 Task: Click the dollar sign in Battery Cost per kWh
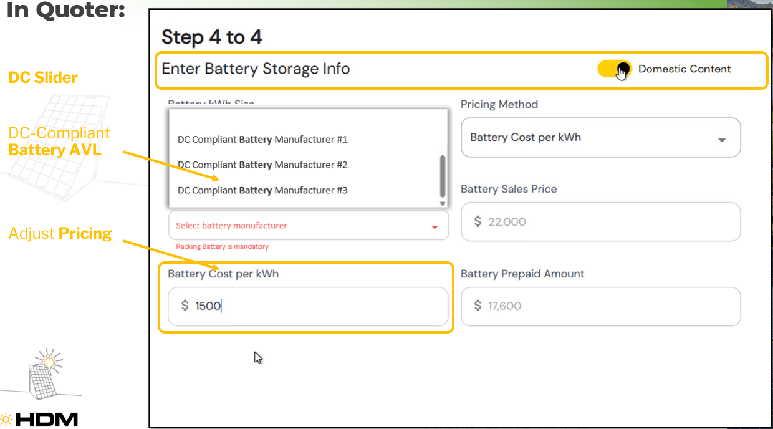click(x=185, y=306)
